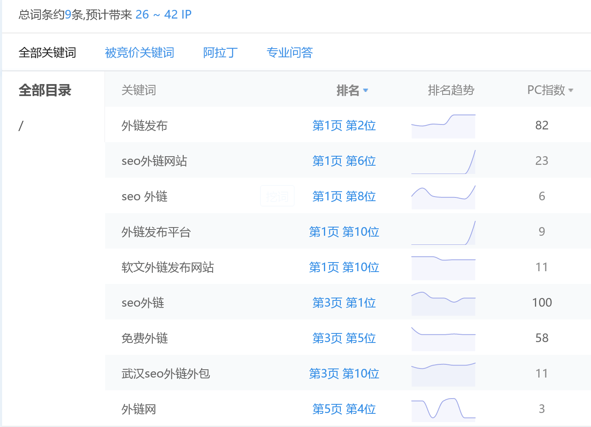Image resolution: width=591 pixels, height=427 pixels.
Task: View trend chart for 外链发布平台
Action: point(443,232)
